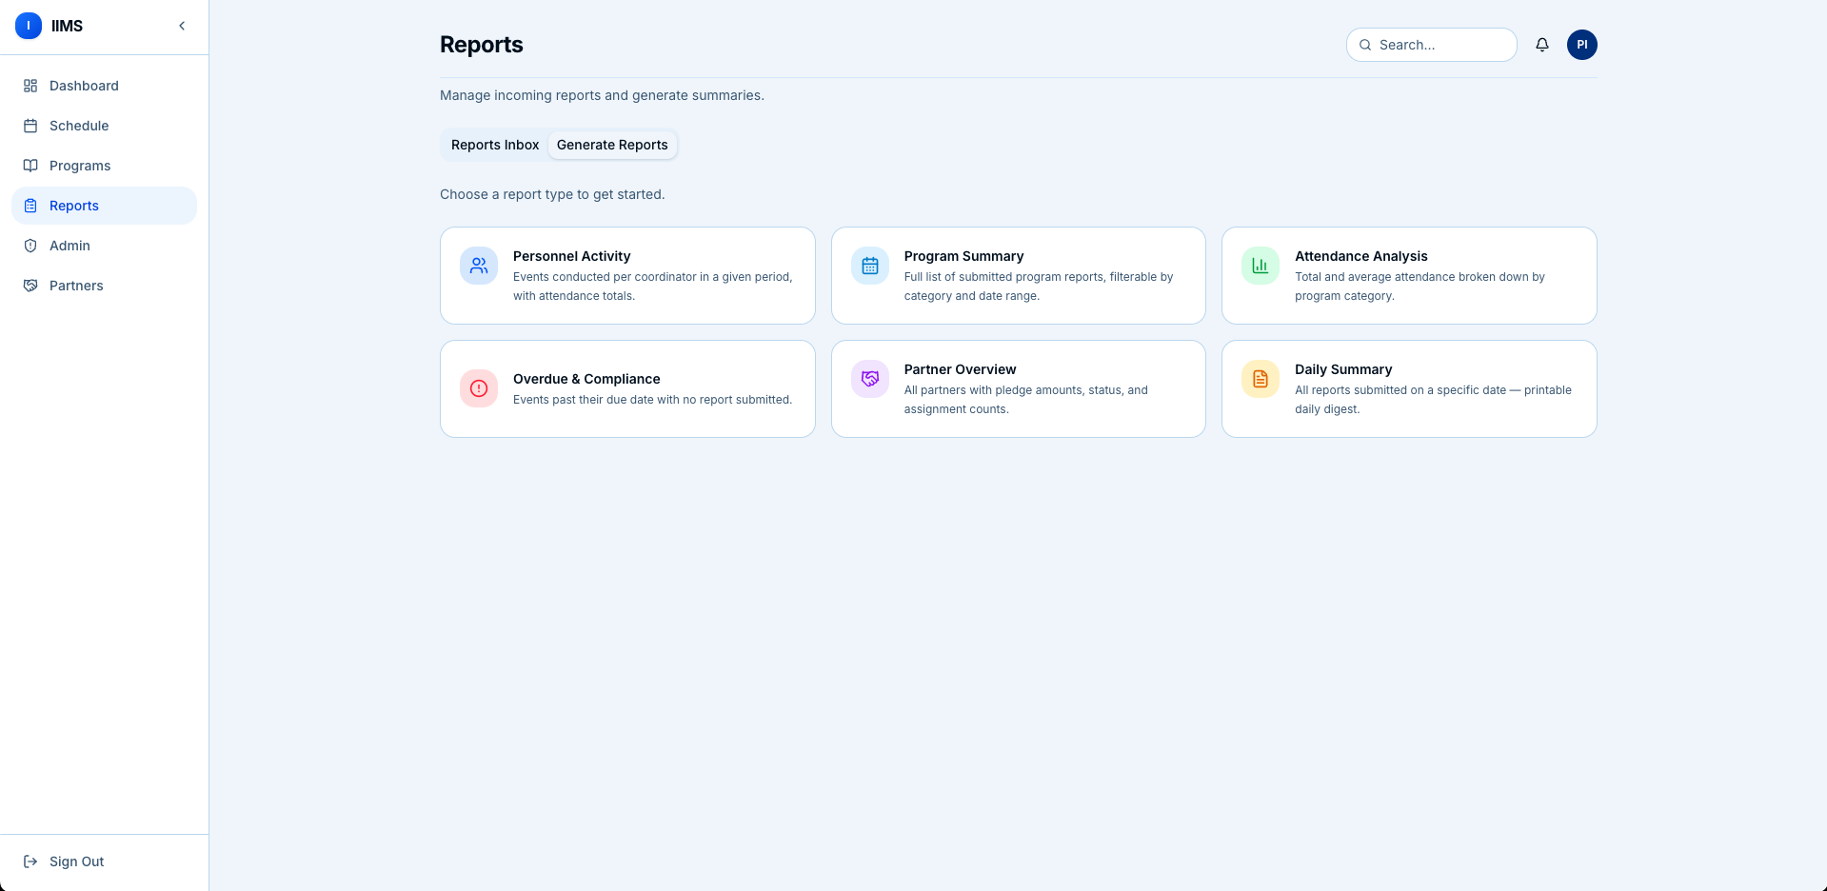Viewport: 1827px width, 891px height.
Task: Click the Daily Summary document icon
Action: tap(1260, 379)
